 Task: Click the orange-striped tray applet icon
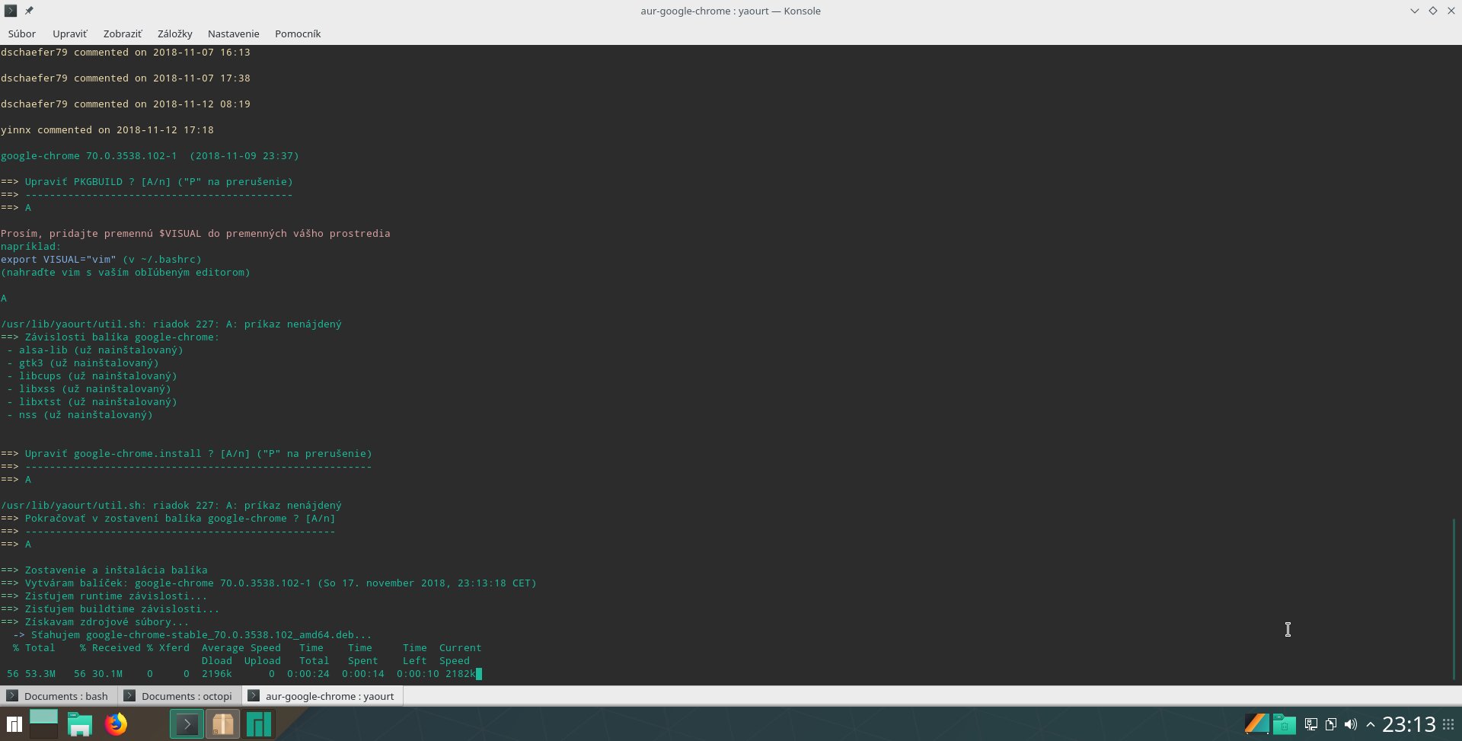tap(1256, 724)
